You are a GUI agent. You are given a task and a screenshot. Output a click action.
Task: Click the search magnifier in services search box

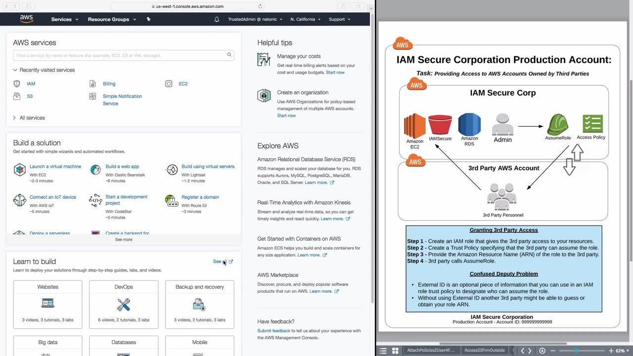[x=229, y=55]
